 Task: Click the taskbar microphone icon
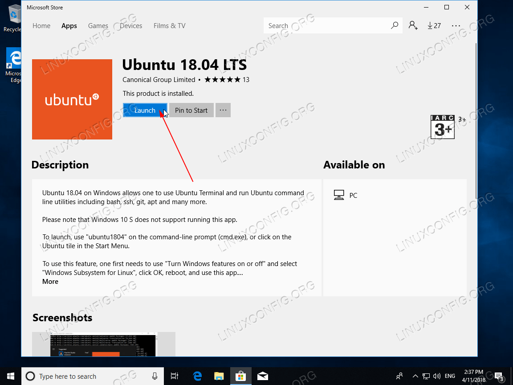(155, 376)
